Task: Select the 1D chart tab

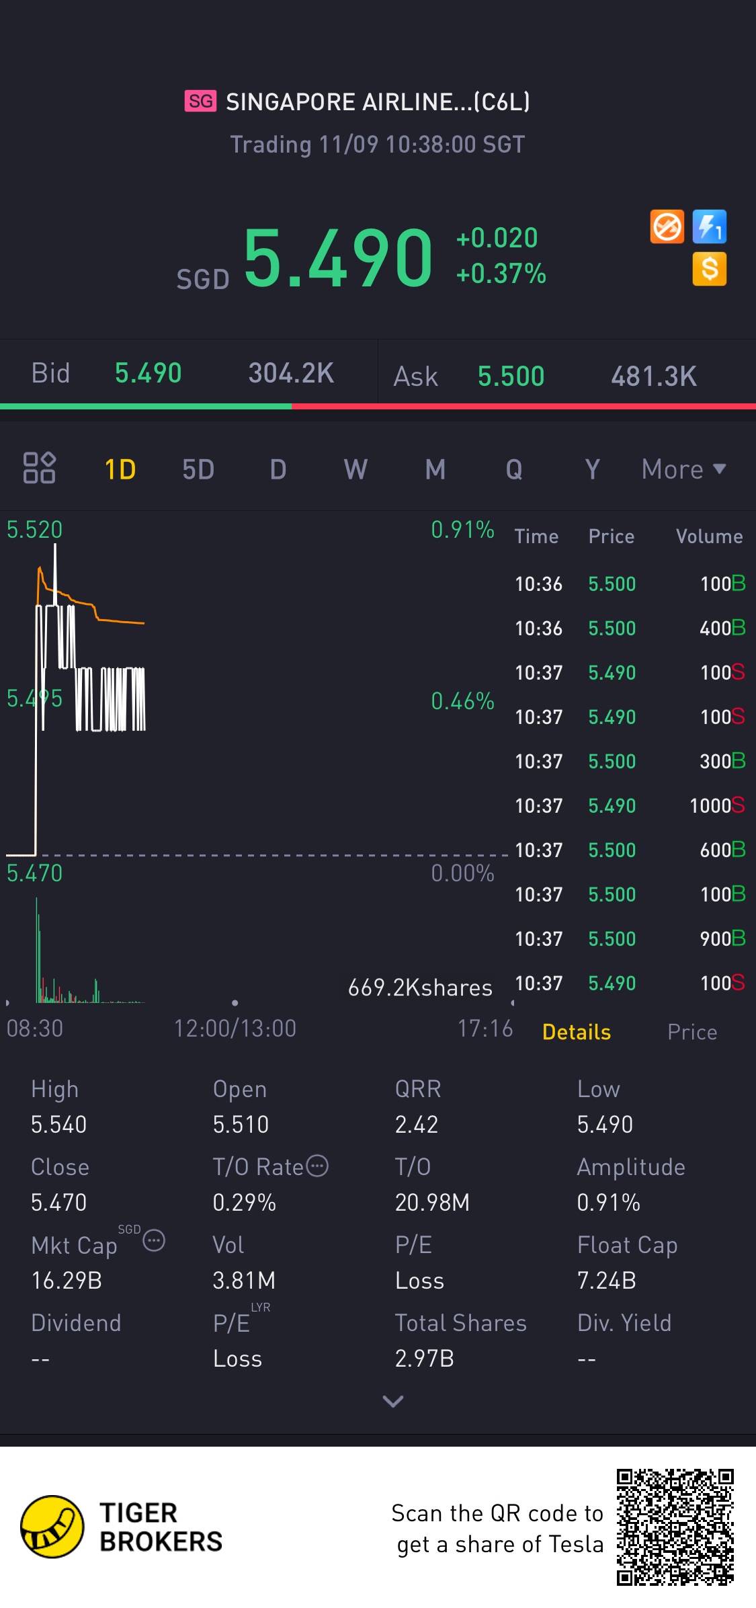Action: [120, 469]
